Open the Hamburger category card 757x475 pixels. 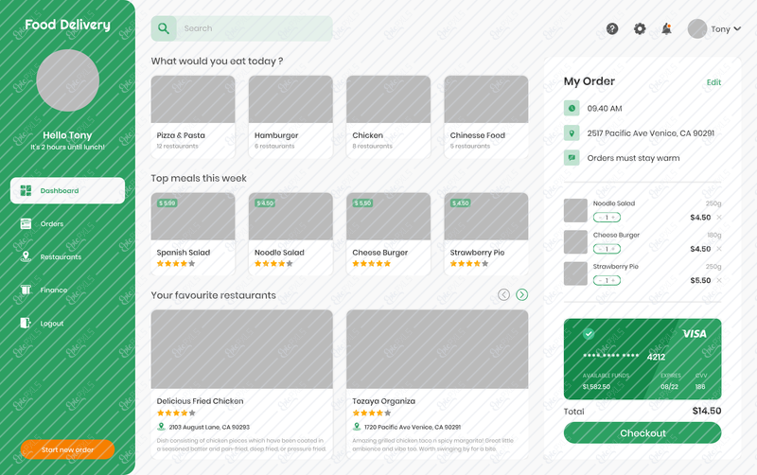(x=290, y=116)
